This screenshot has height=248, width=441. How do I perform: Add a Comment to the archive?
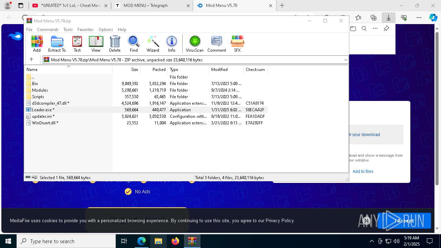(217, 44)
